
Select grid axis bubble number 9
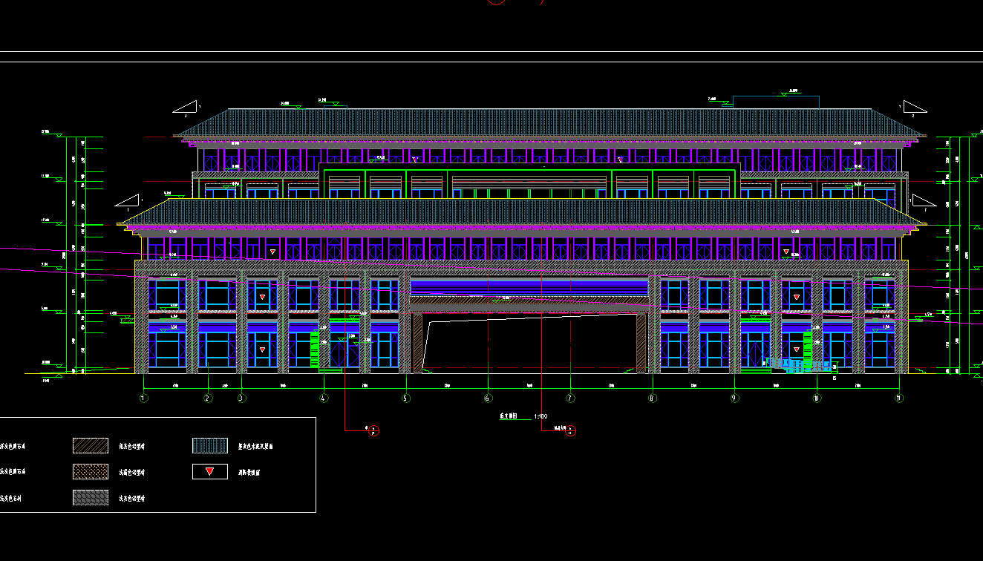tap(734, 398)
